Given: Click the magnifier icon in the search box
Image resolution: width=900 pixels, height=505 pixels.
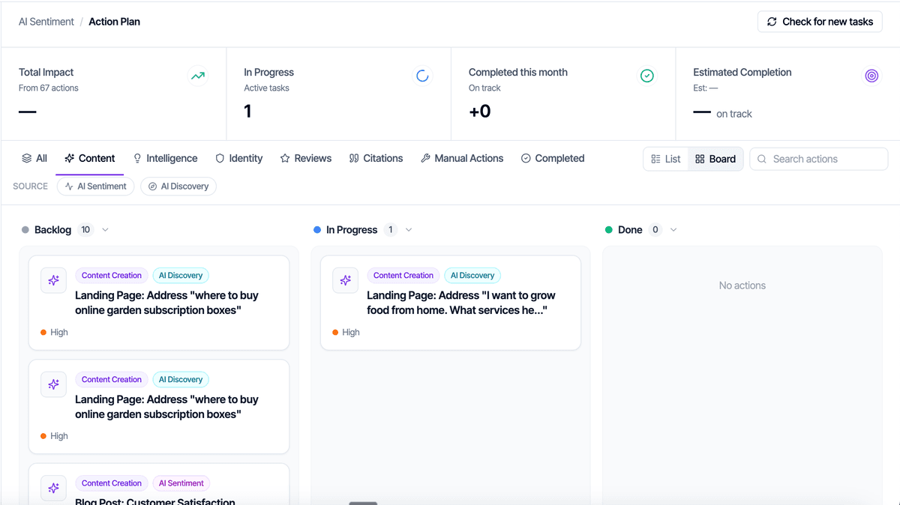Looking at the screenshot, I should [x=761, y=159].
